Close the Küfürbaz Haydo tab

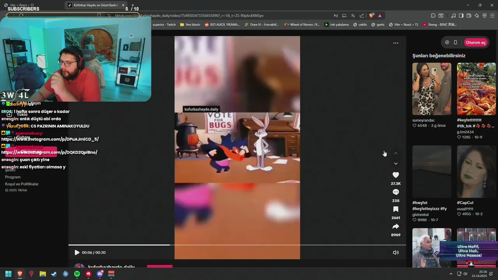[123, 5]
